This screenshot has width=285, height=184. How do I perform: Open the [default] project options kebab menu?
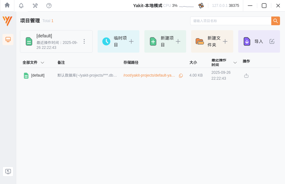[84, 41]
